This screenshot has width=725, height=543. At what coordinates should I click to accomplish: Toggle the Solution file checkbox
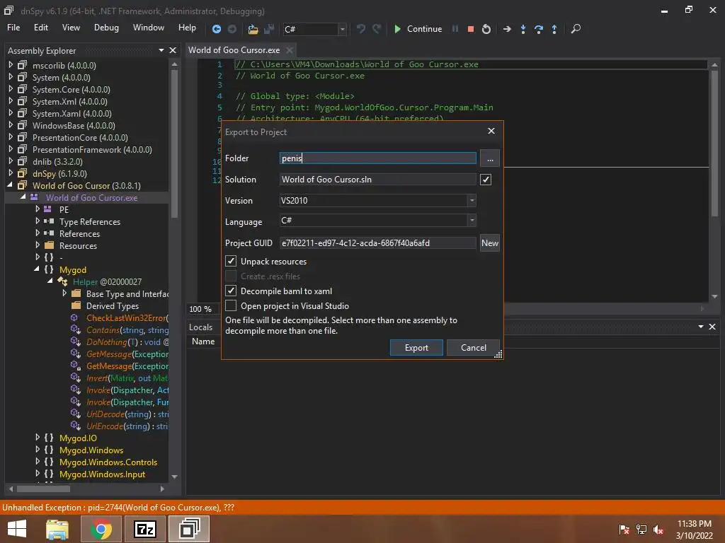coord(486,180)
